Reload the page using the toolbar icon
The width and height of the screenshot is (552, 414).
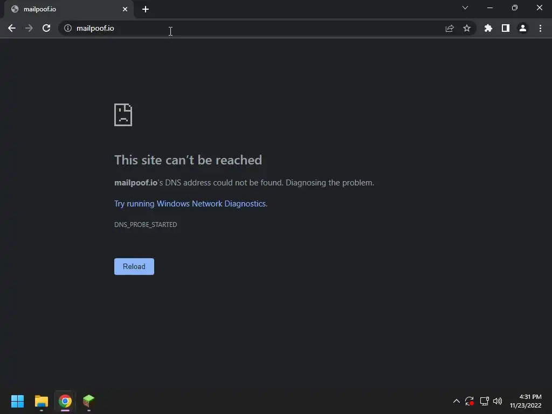pyautogui.click(x=46, y=28)
